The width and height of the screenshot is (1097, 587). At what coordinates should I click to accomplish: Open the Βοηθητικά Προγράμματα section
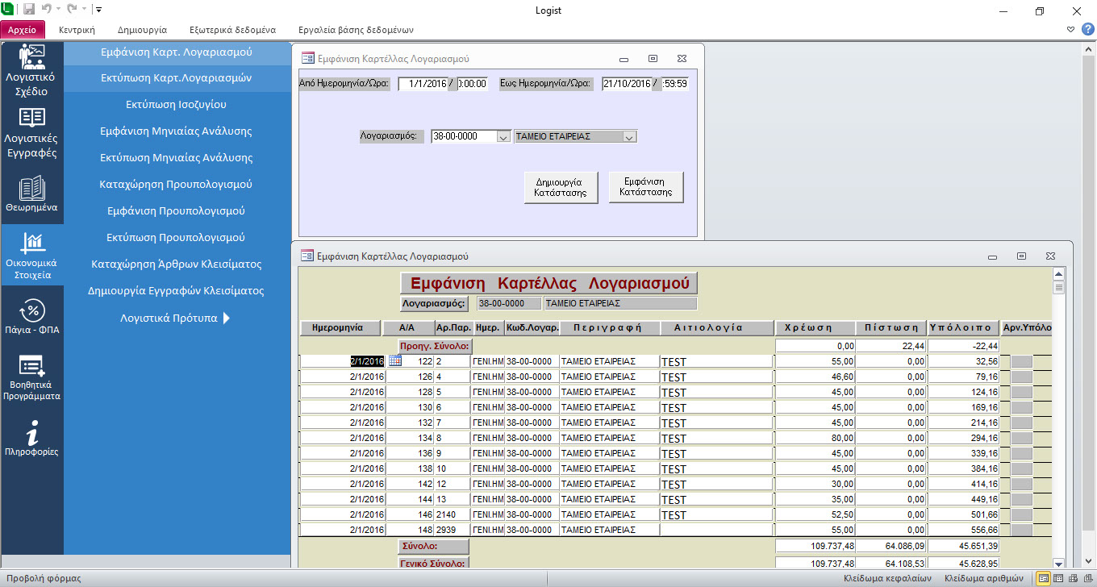(31, 377)
